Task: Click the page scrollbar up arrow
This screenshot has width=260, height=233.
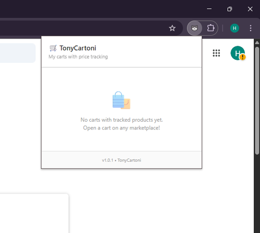Action: click(257, 43)
